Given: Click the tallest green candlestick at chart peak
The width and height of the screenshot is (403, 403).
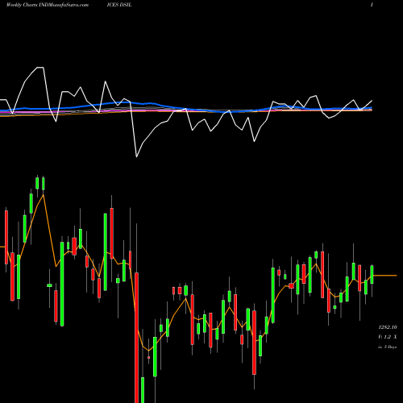Looking at the screenshot, I should coord(37,183).
